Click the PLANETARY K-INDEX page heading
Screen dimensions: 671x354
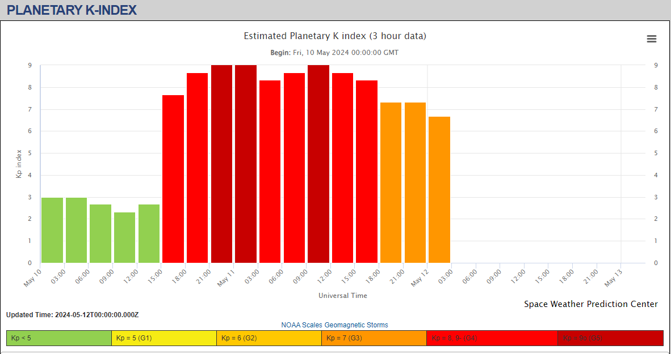72,10
